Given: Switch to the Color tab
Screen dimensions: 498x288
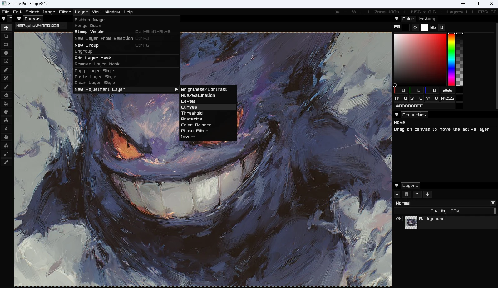Looking at the screenshot, I should point(408,19).
